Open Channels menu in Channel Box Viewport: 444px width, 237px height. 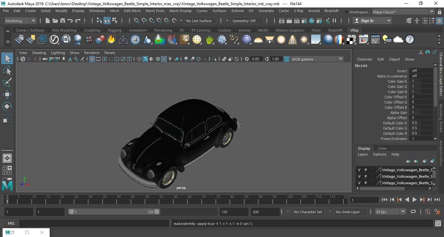[364, 59]
